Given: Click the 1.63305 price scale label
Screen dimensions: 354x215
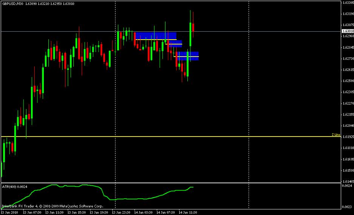Looking at the screenshot, I should (x=347, y=3).
